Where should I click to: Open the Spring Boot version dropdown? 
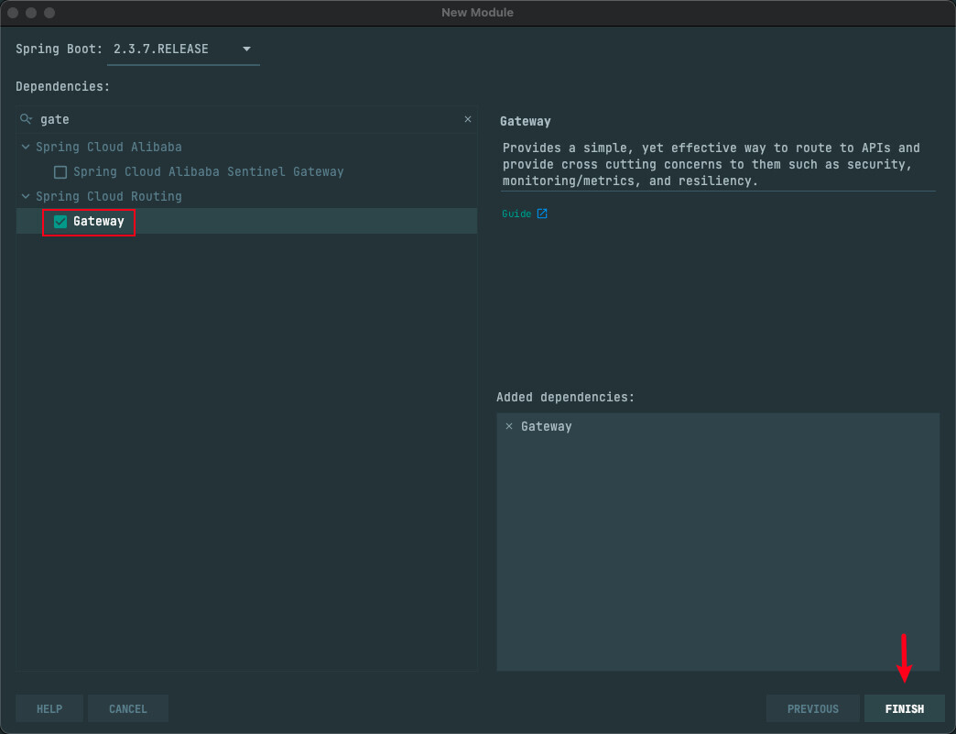coord(183,49)
